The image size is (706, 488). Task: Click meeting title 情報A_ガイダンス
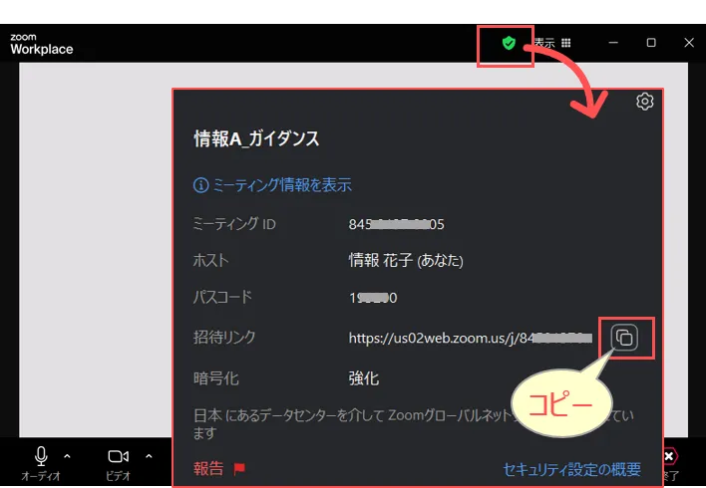coord(256,138)
